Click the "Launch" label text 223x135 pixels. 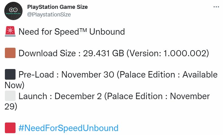[33, 96]
